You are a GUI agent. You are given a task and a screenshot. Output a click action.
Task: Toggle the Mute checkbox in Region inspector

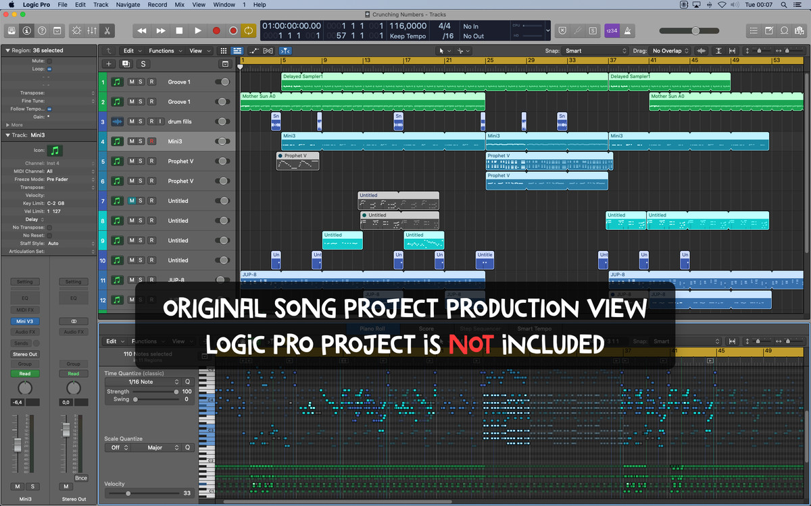coord(49,61)
